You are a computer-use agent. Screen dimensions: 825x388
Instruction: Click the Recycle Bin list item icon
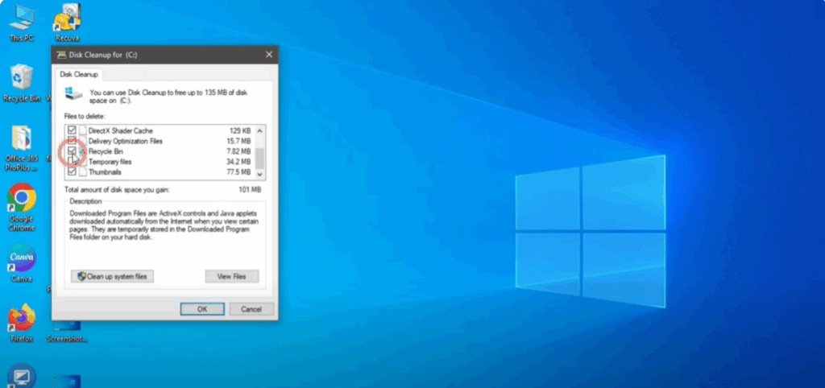(83, 151)
